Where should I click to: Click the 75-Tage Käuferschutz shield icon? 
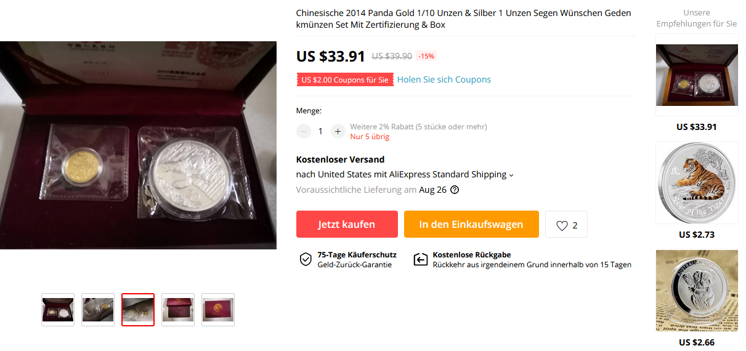tap(306, 259)
